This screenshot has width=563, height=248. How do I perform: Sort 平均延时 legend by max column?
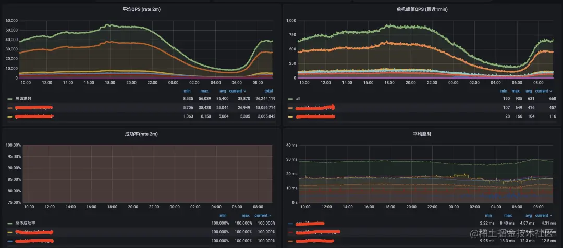point(508,215)
